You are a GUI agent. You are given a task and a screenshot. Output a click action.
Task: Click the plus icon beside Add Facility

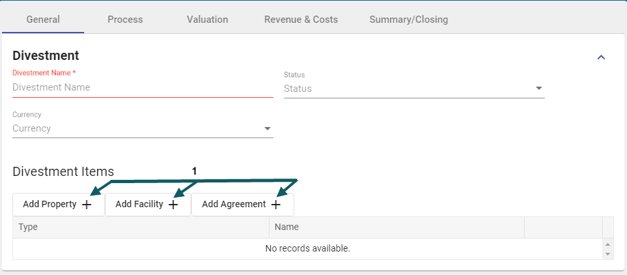click(x=173, y=205)
